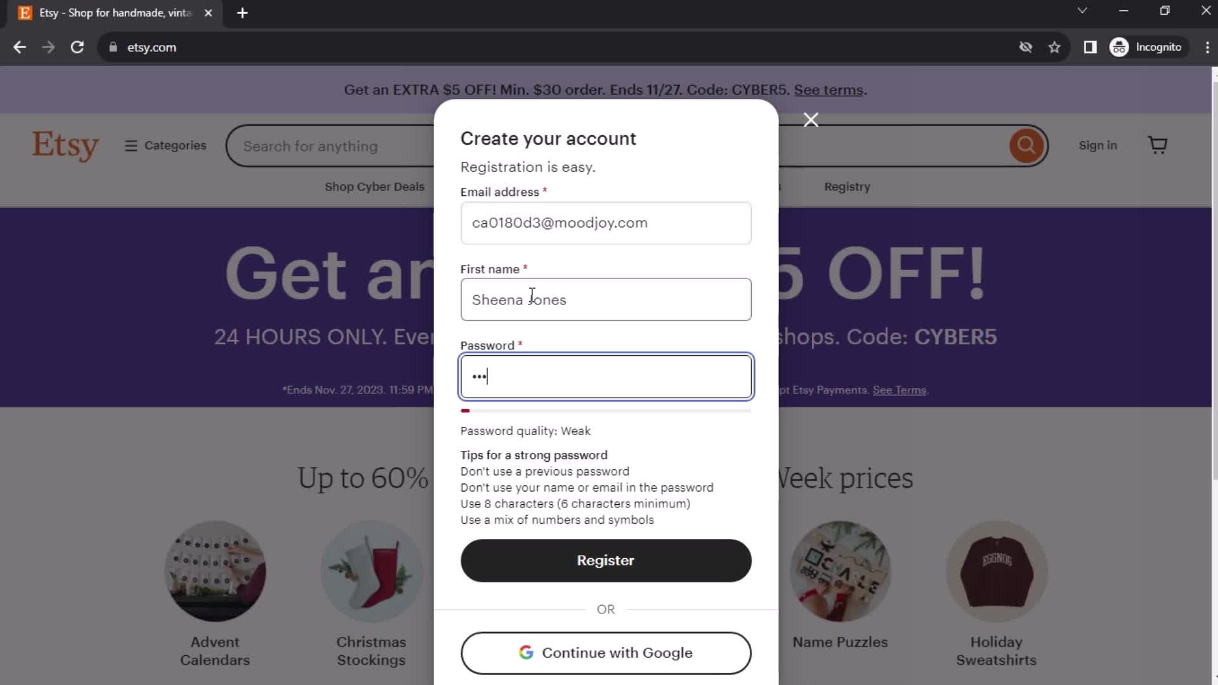The image size is (1218, 685).
Task: Select the email address input field
Action: coord(606,223)
